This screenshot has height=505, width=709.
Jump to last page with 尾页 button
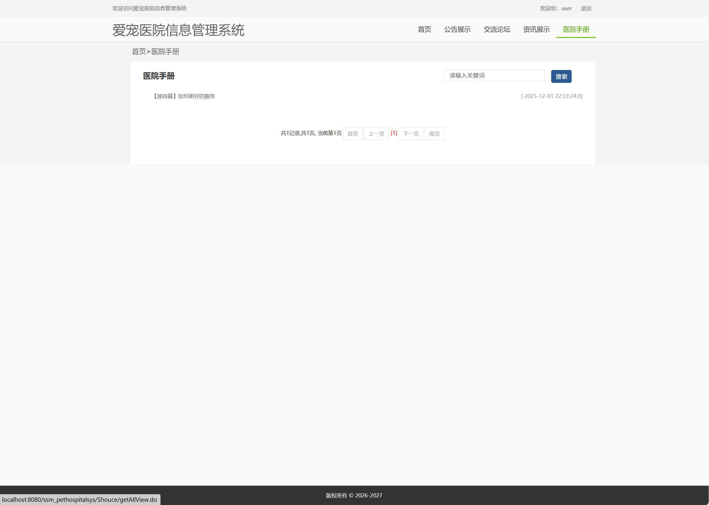[x=435, y=133]
